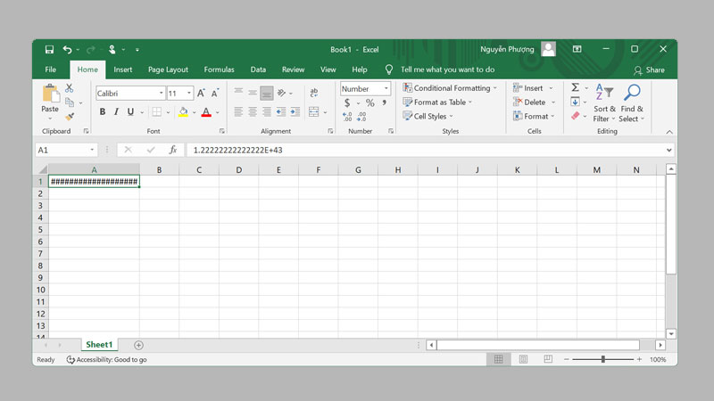Apply red font color

[x=206, y=112]
